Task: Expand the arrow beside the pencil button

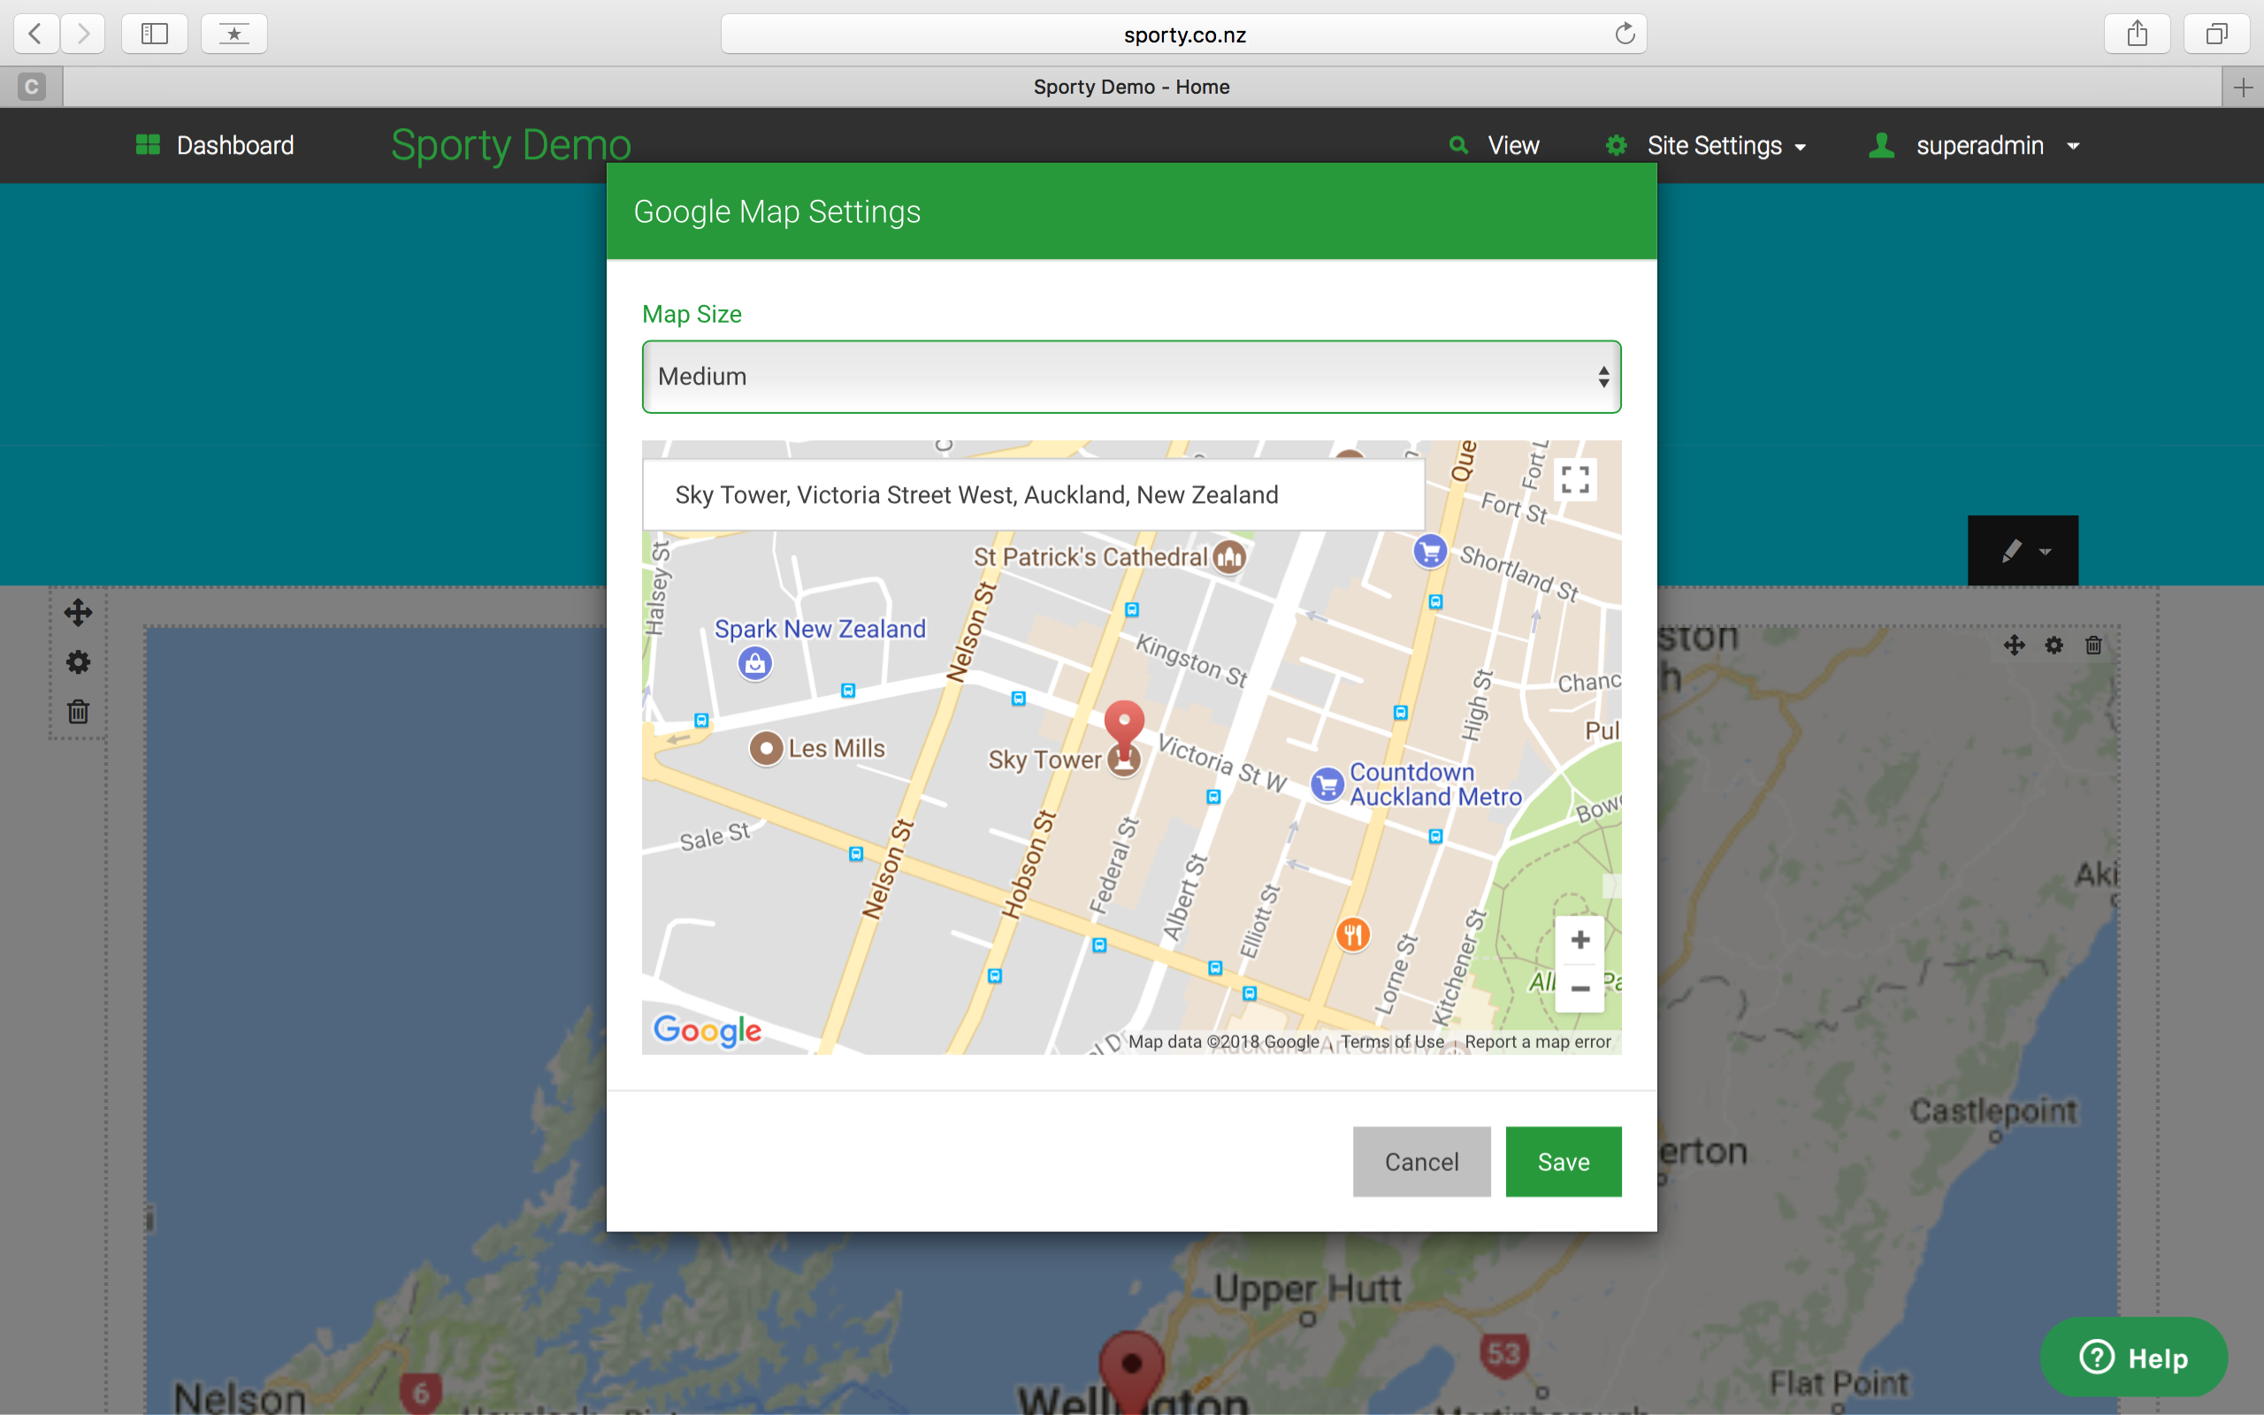Action: pyautogui.click(x=2046, y=552)
